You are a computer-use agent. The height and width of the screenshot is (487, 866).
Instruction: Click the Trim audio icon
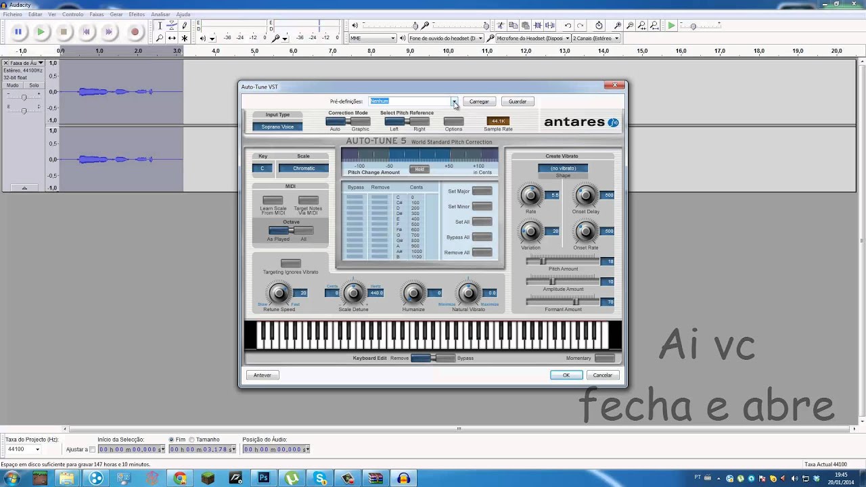click(x=537, y=26)
